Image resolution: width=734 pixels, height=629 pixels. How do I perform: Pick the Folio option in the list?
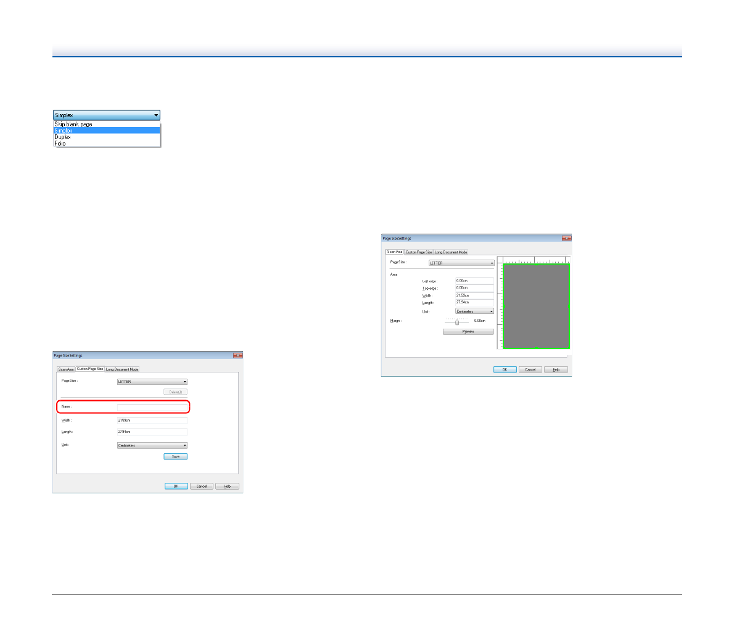pos(60,143)
